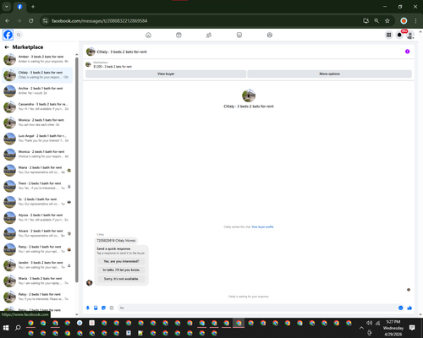Click the attach photo icon

coord(96,308)
